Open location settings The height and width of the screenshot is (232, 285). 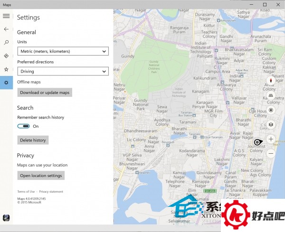(x=41, y=176)
